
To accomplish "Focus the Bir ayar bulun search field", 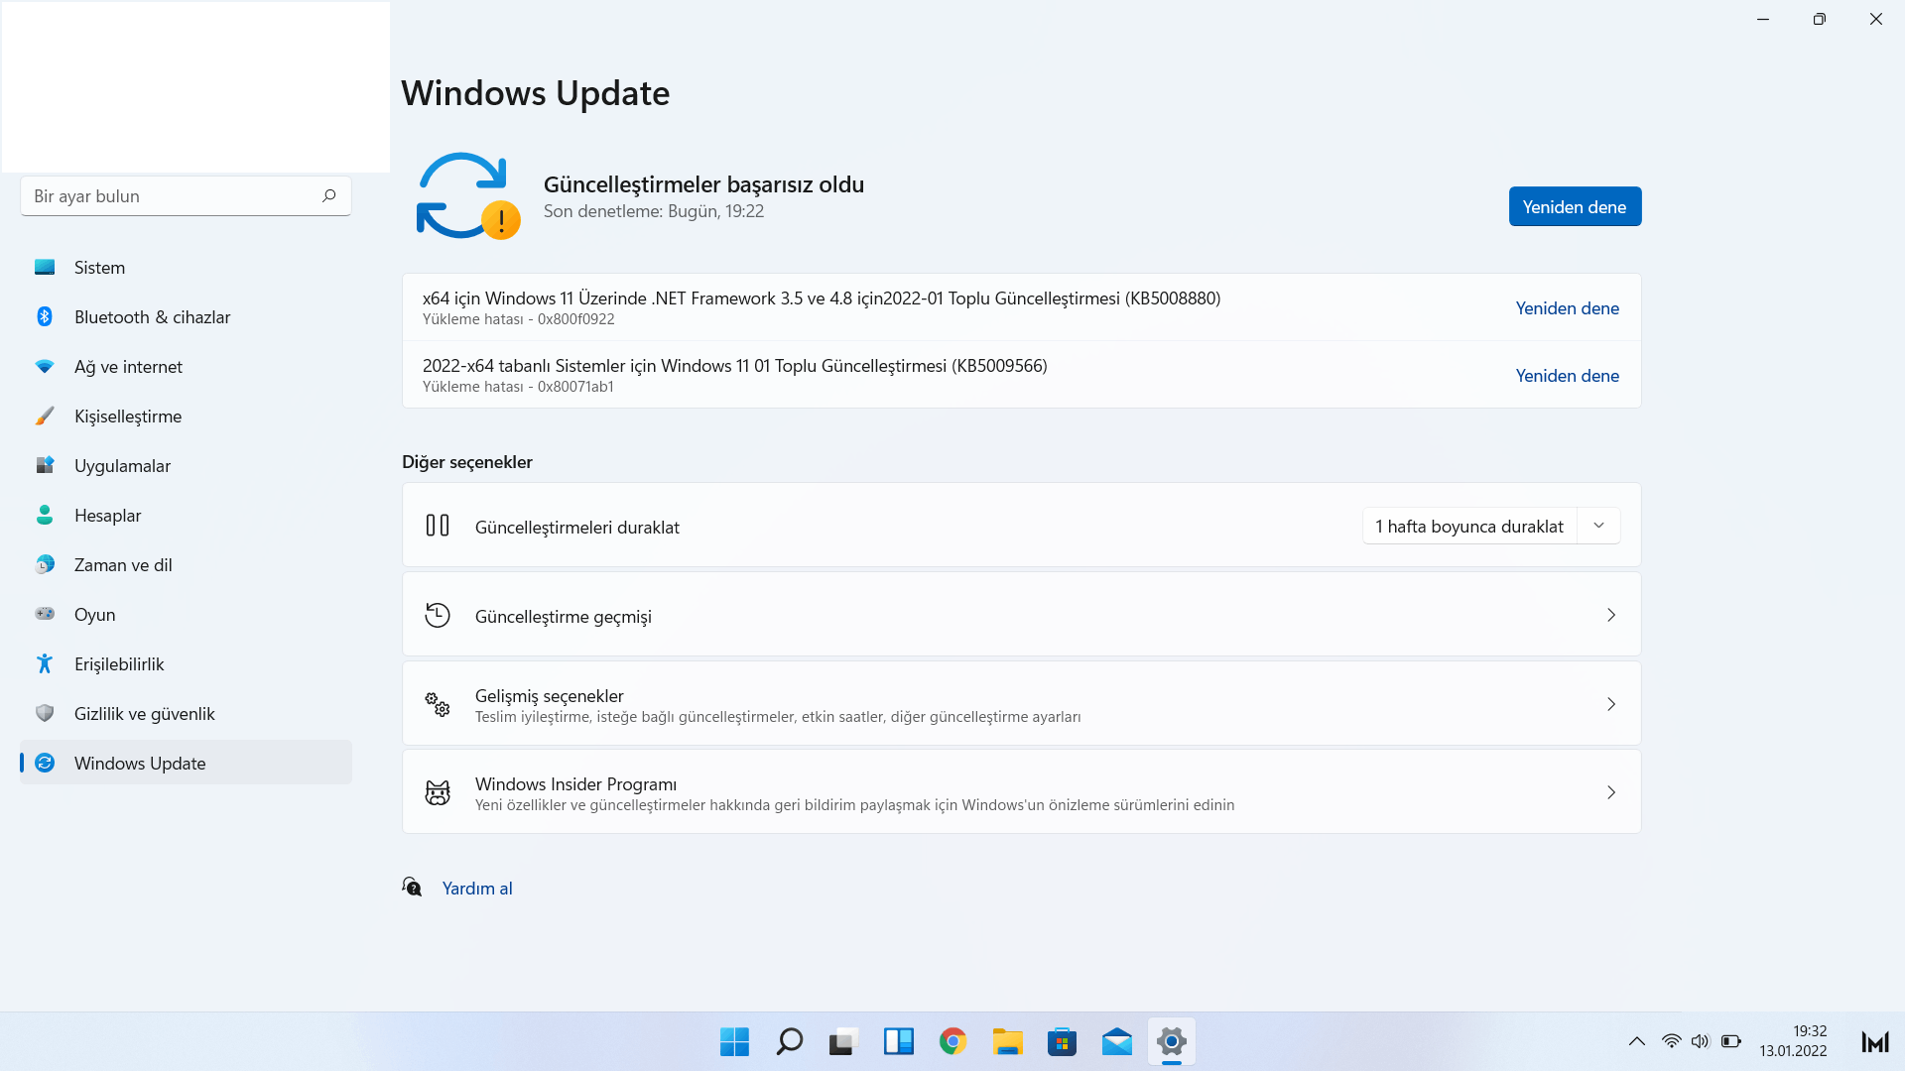I will [x=169, y=196].
